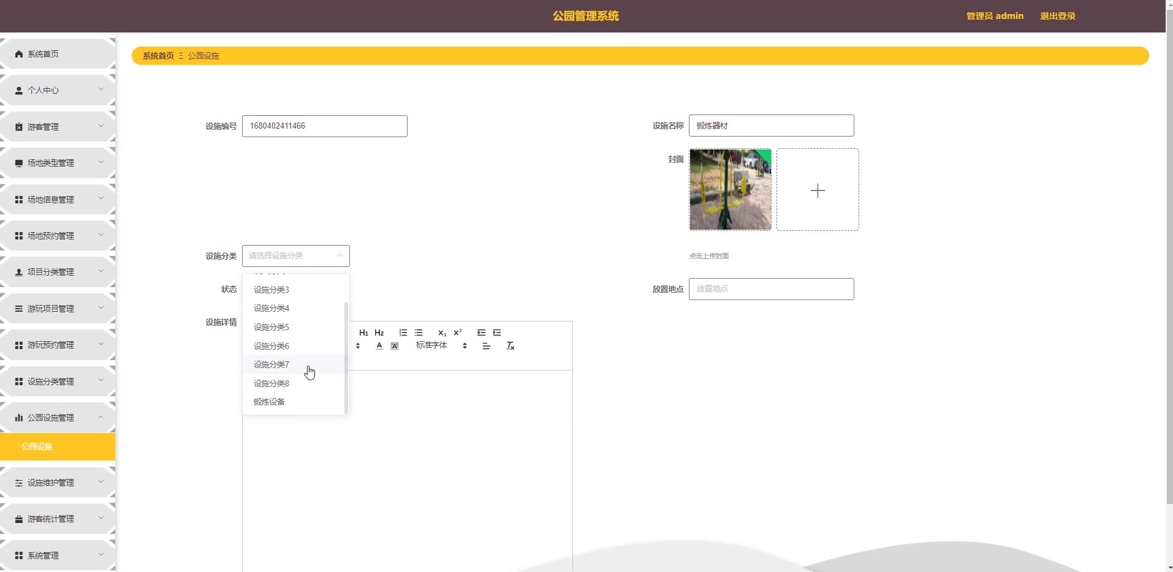Toggle subscript formatting

coord(442,333)
